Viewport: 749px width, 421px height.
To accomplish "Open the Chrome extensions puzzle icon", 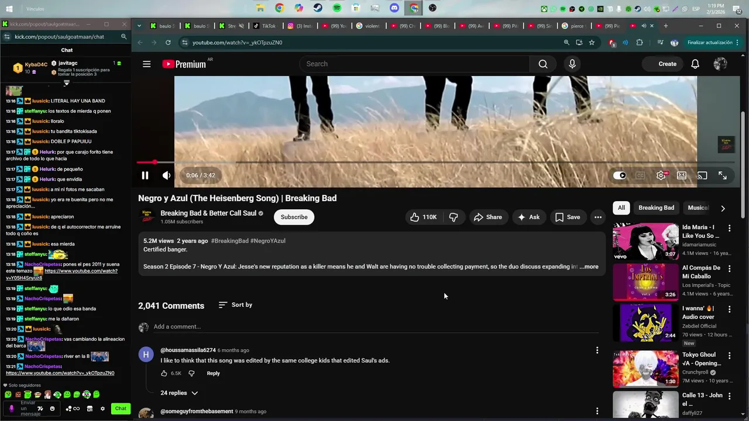I will pos(640,43).
